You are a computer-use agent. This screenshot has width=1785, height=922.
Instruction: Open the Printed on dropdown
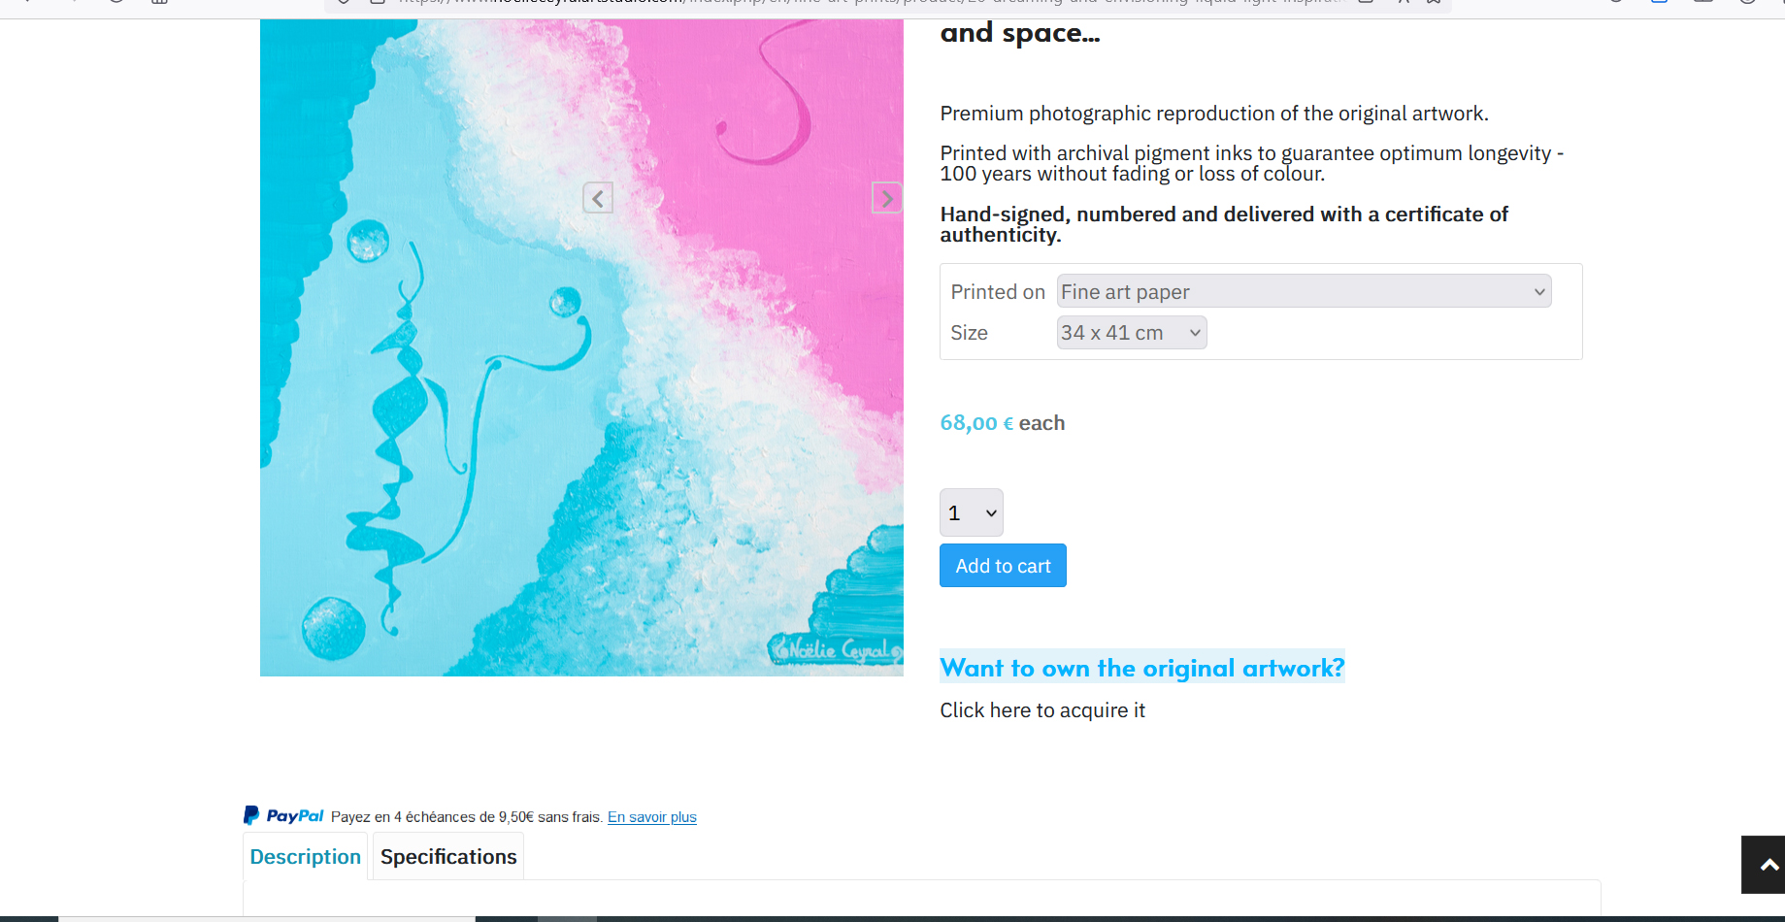tap(1303, 291)
